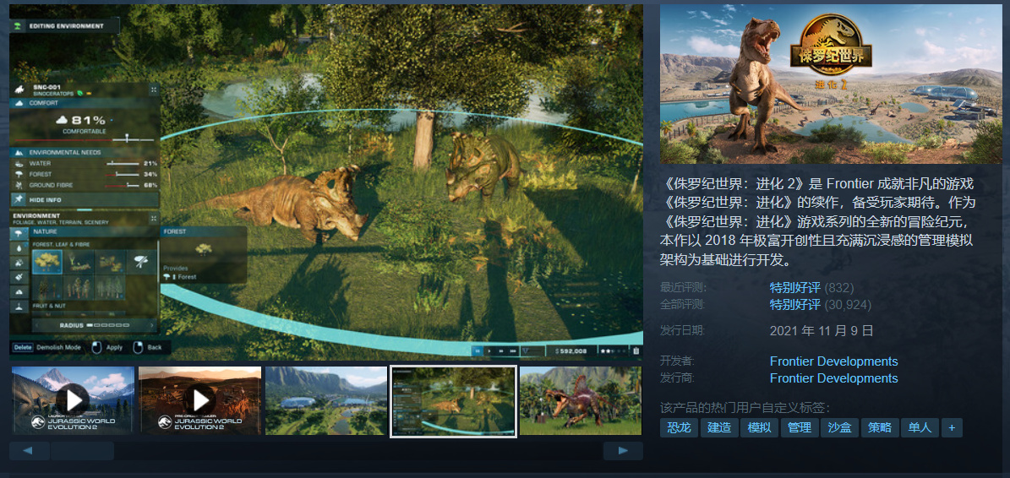Select the 沙盒 tag
Image resolution: width=1010 pixels, height=478 pixels.
(839, 428)
